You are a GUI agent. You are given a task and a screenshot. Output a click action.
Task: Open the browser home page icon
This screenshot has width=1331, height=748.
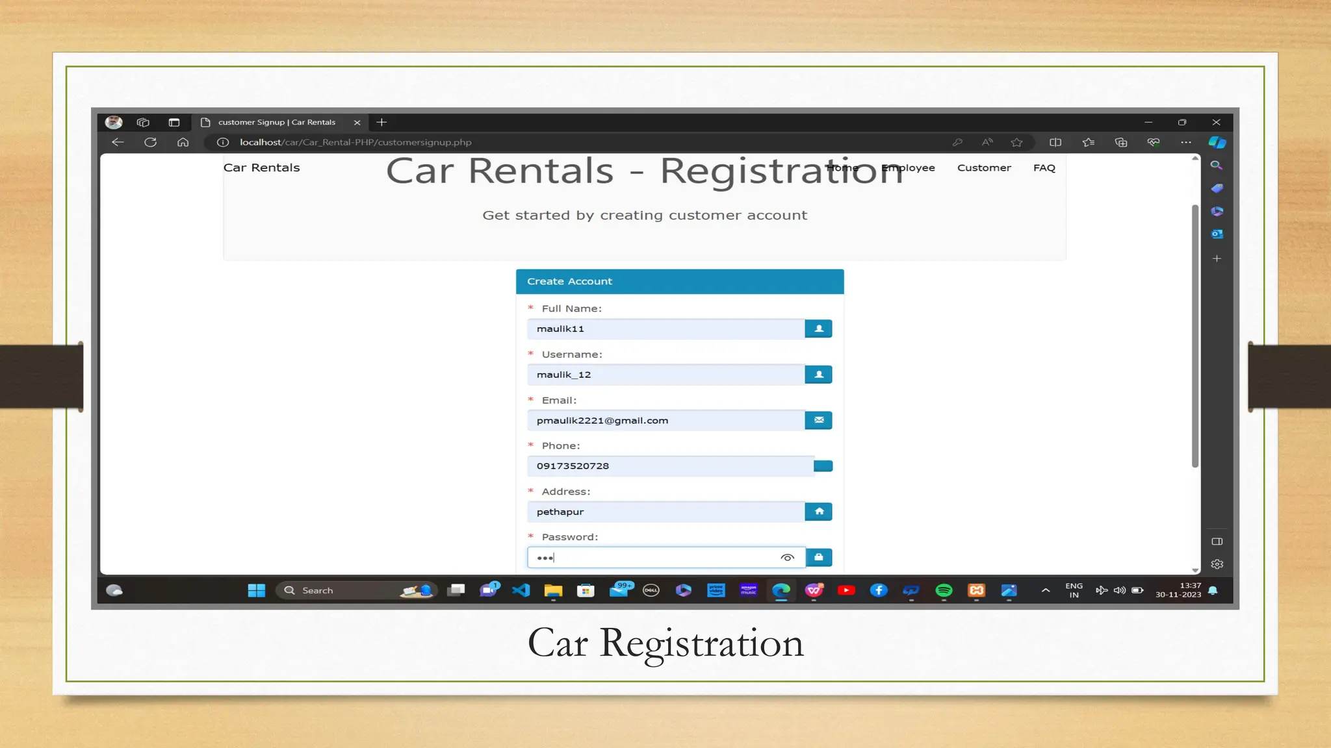coord(183,142)
